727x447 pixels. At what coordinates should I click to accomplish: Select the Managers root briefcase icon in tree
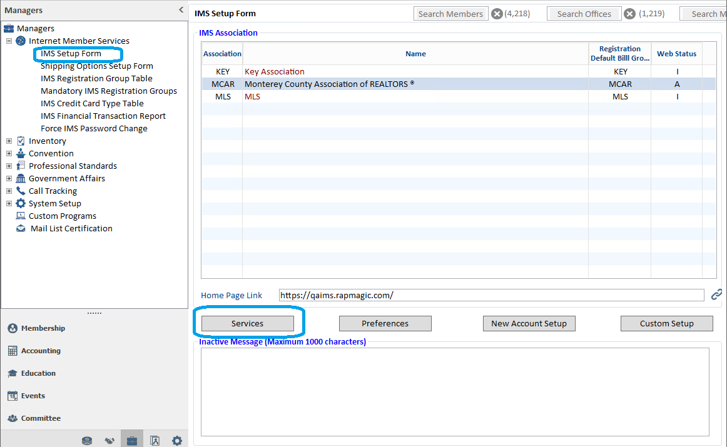pyautogui.click(x=9, y=28)
